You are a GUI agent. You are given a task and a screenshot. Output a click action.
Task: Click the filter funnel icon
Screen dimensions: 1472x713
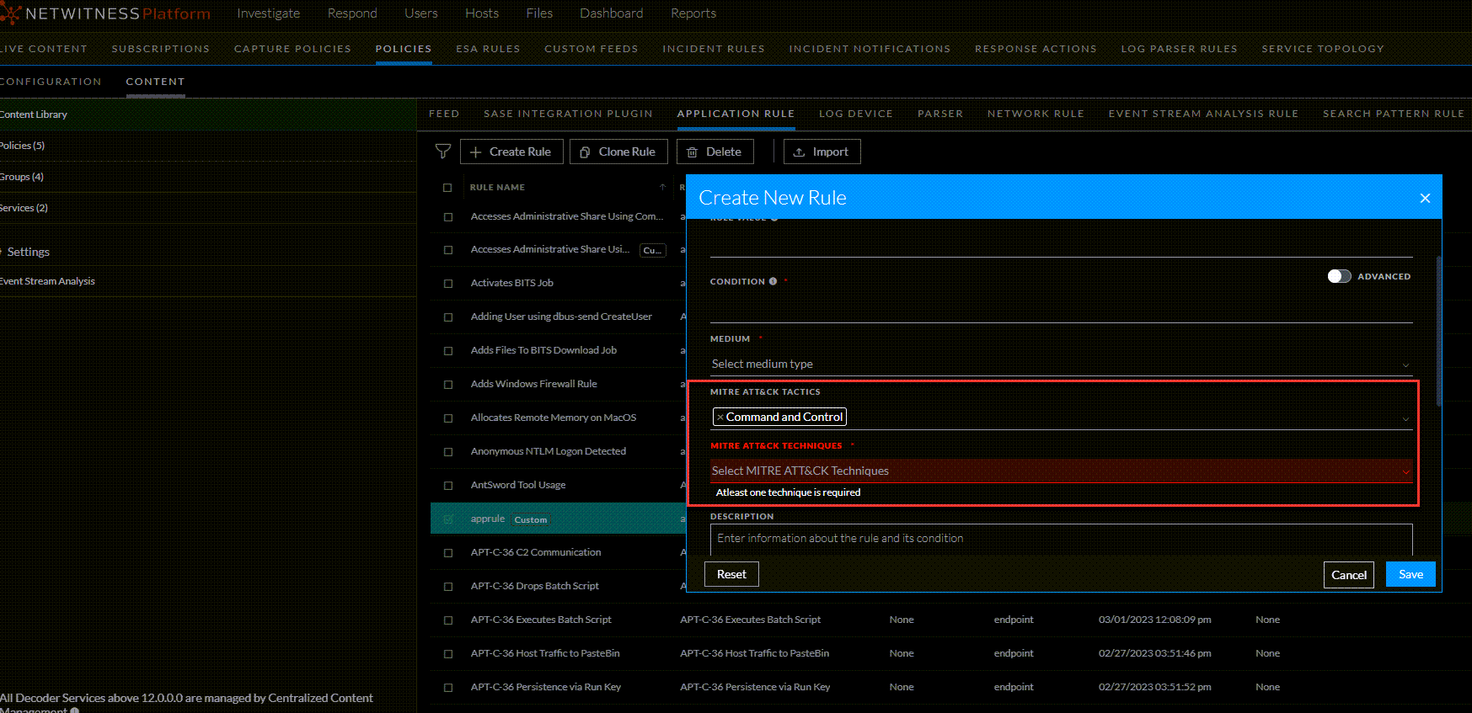point(442,152)
